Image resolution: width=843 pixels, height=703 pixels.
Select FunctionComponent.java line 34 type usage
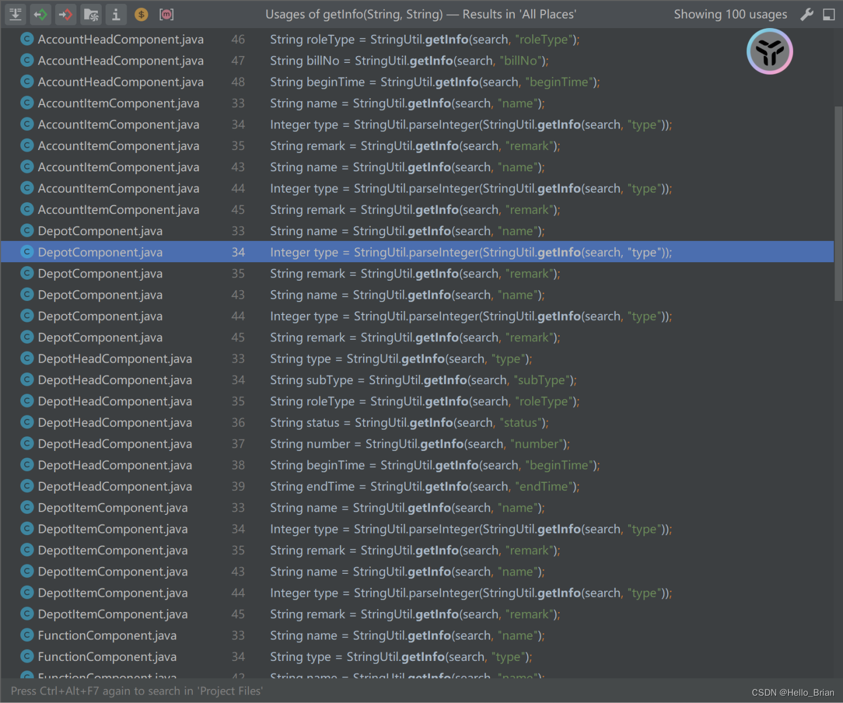coord(417,656)
